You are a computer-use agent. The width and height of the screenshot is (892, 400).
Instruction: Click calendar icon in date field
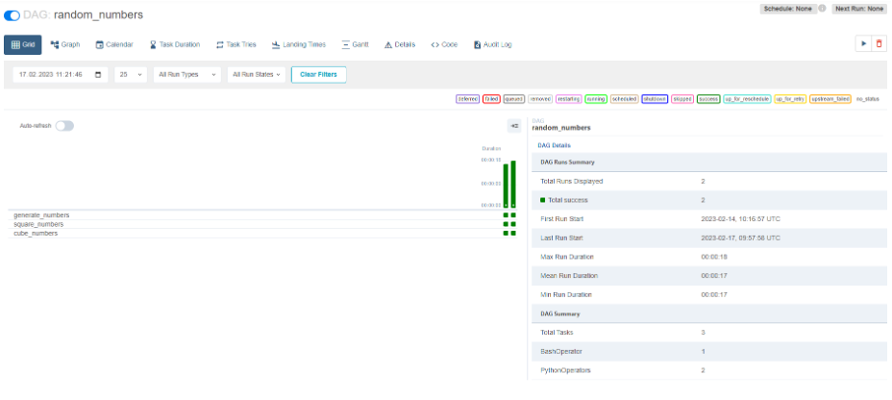point(97,74)
